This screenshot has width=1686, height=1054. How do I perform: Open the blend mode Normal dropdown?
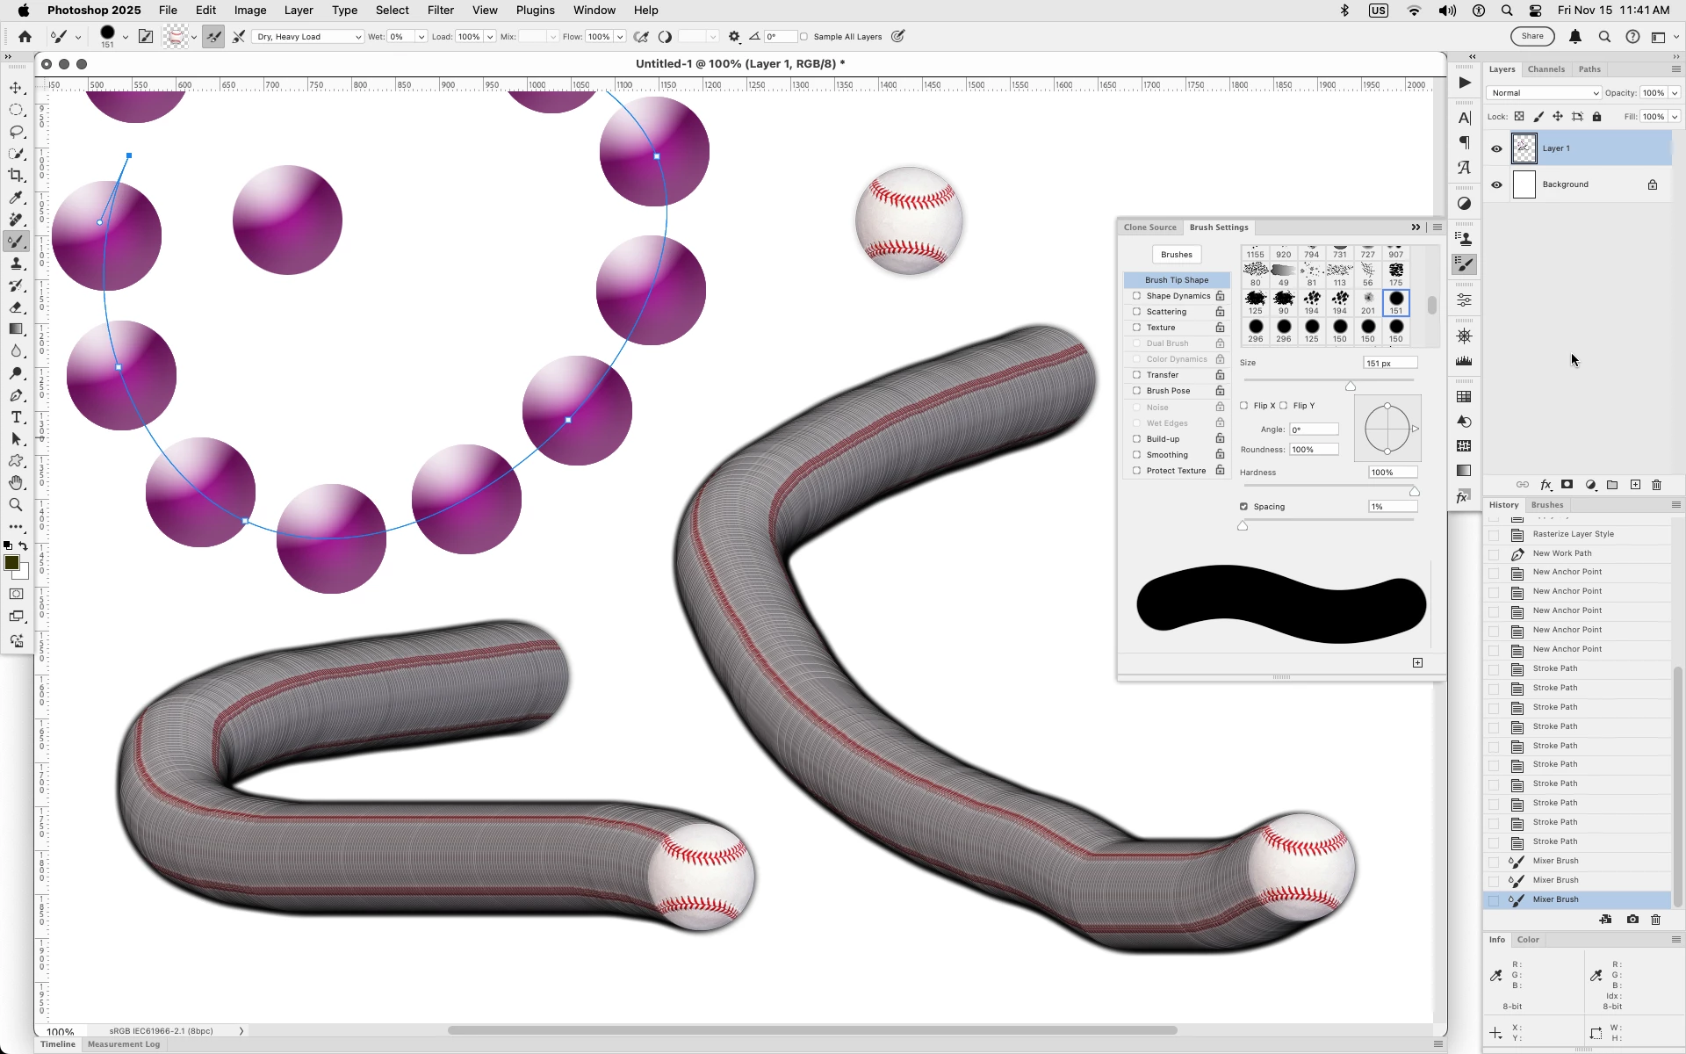point(1544,93)
